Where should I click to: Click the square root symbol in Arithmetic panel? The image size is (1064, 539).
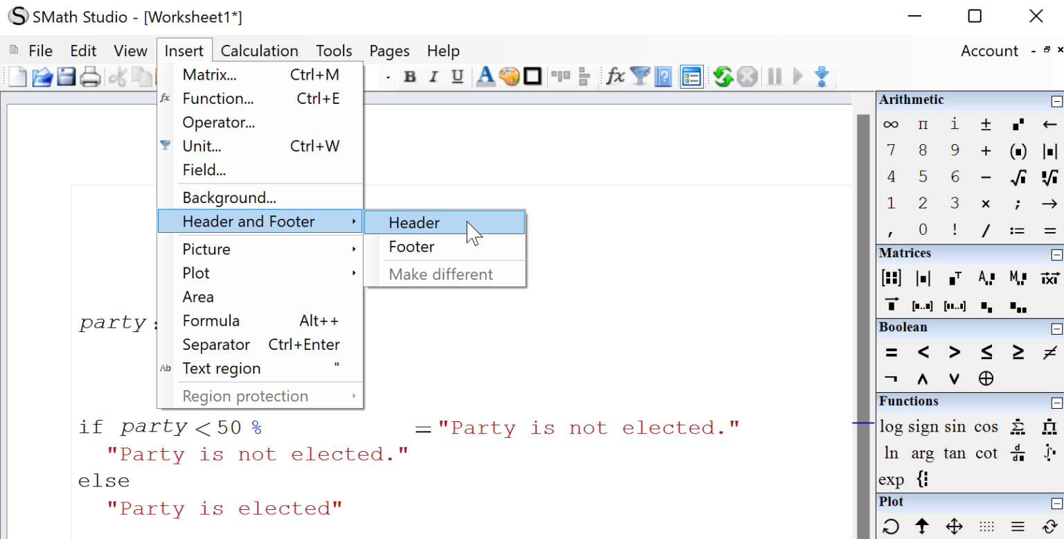[x=1018, y=177]
